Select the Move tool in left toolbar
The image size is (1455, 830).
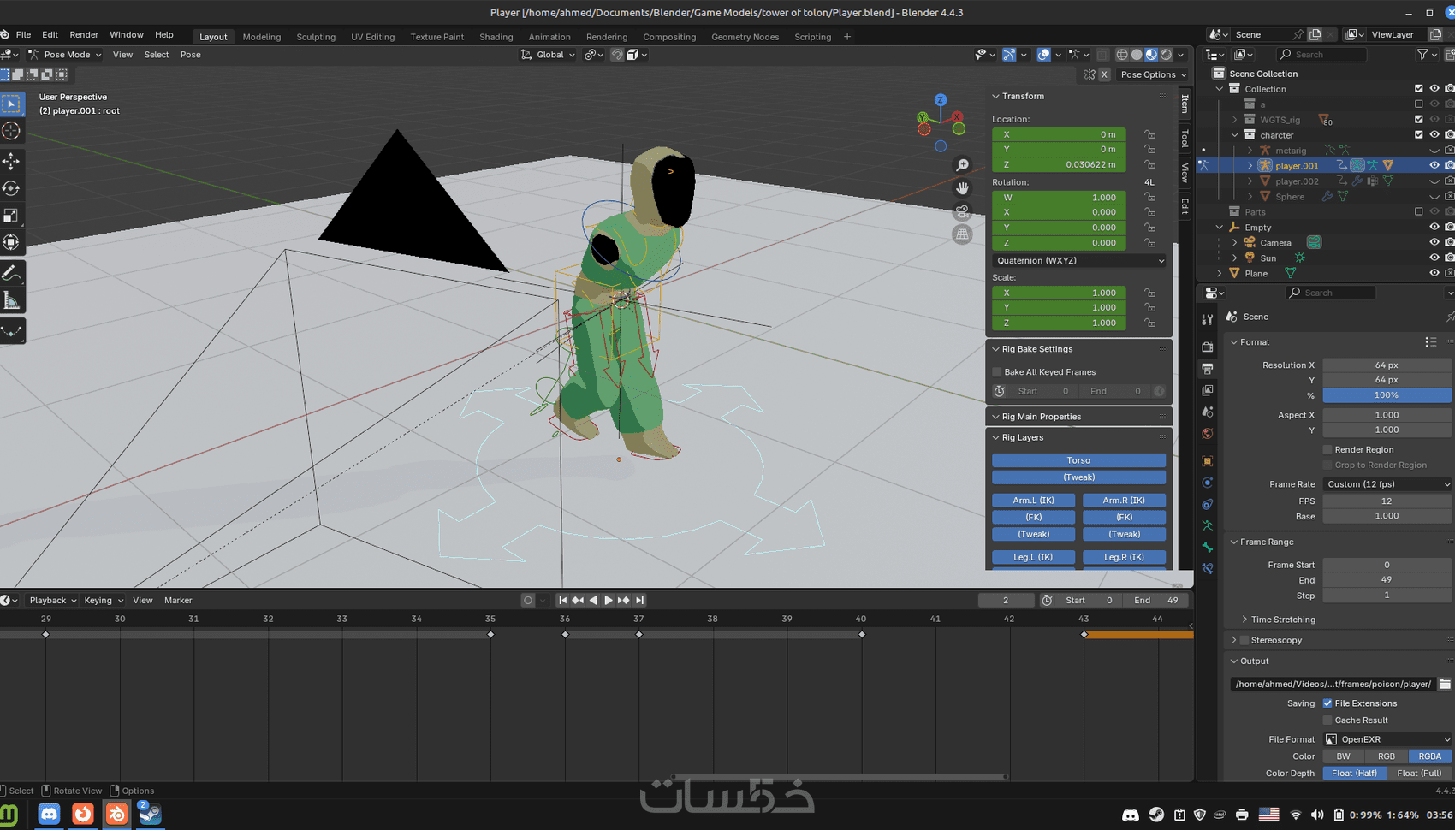(12, 161)
